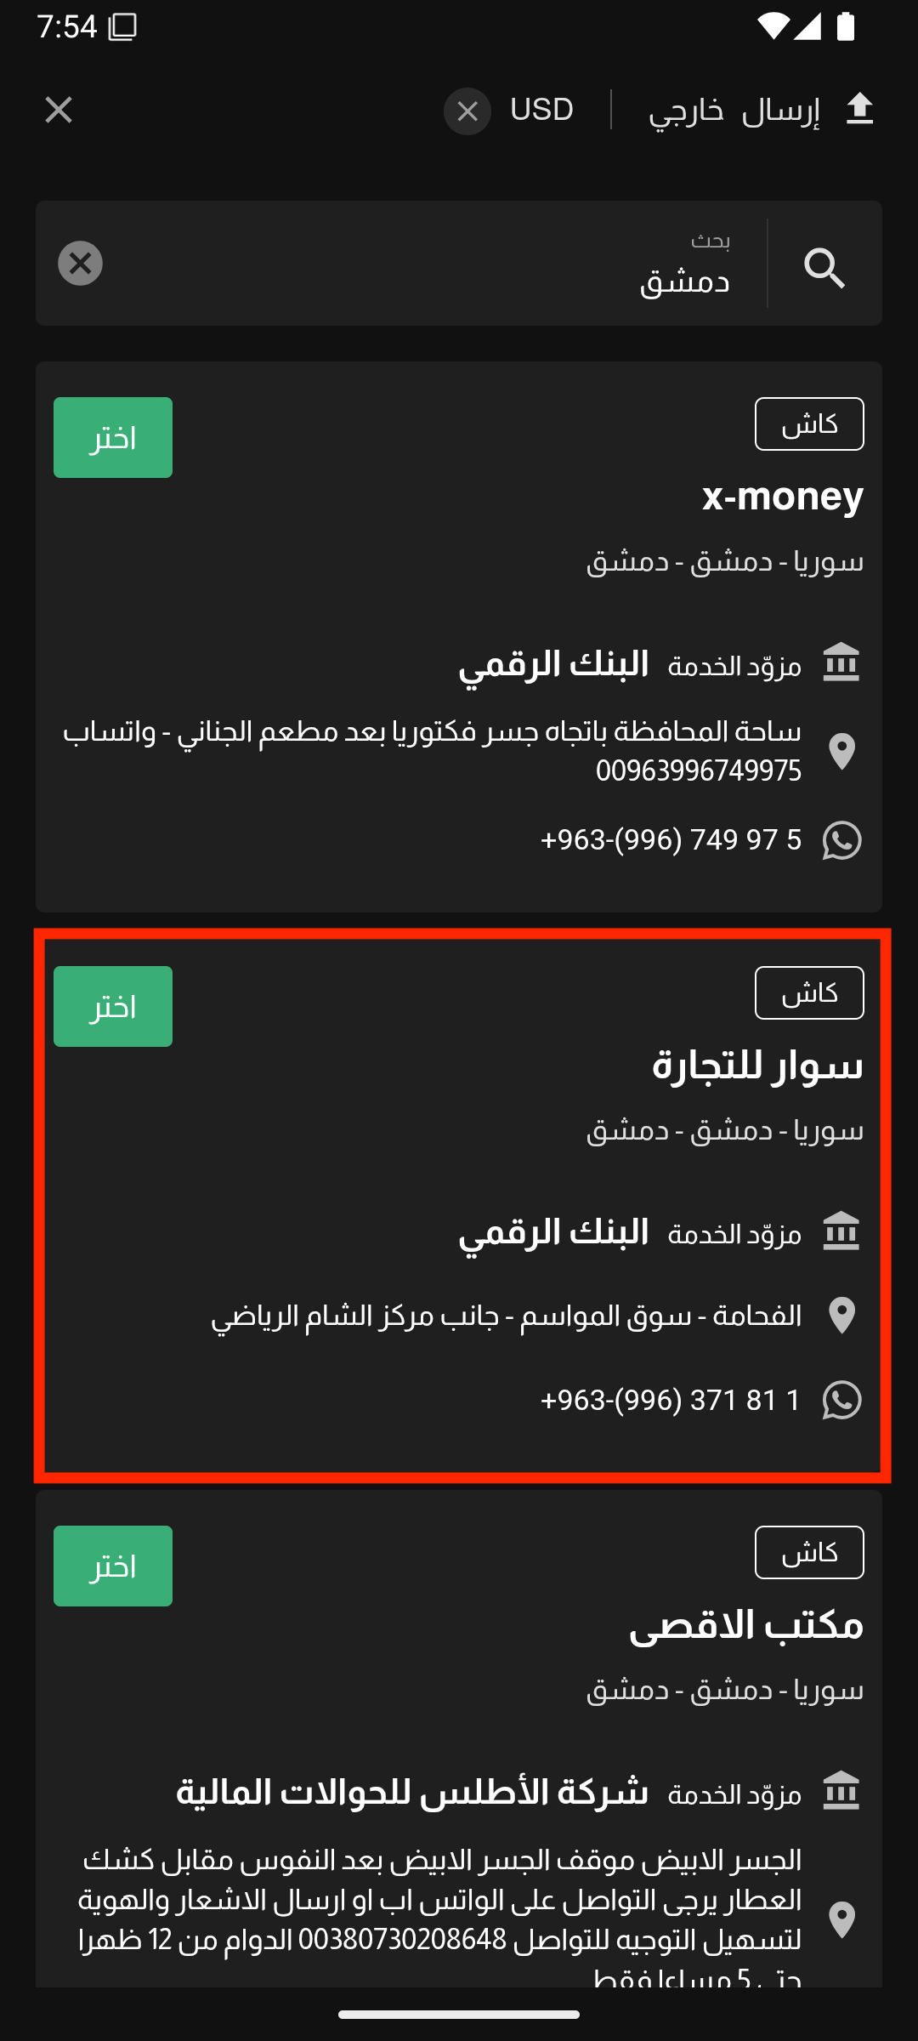
Task: Tap the كاش tag on x-money card
Action: click(x=809, y=424)
